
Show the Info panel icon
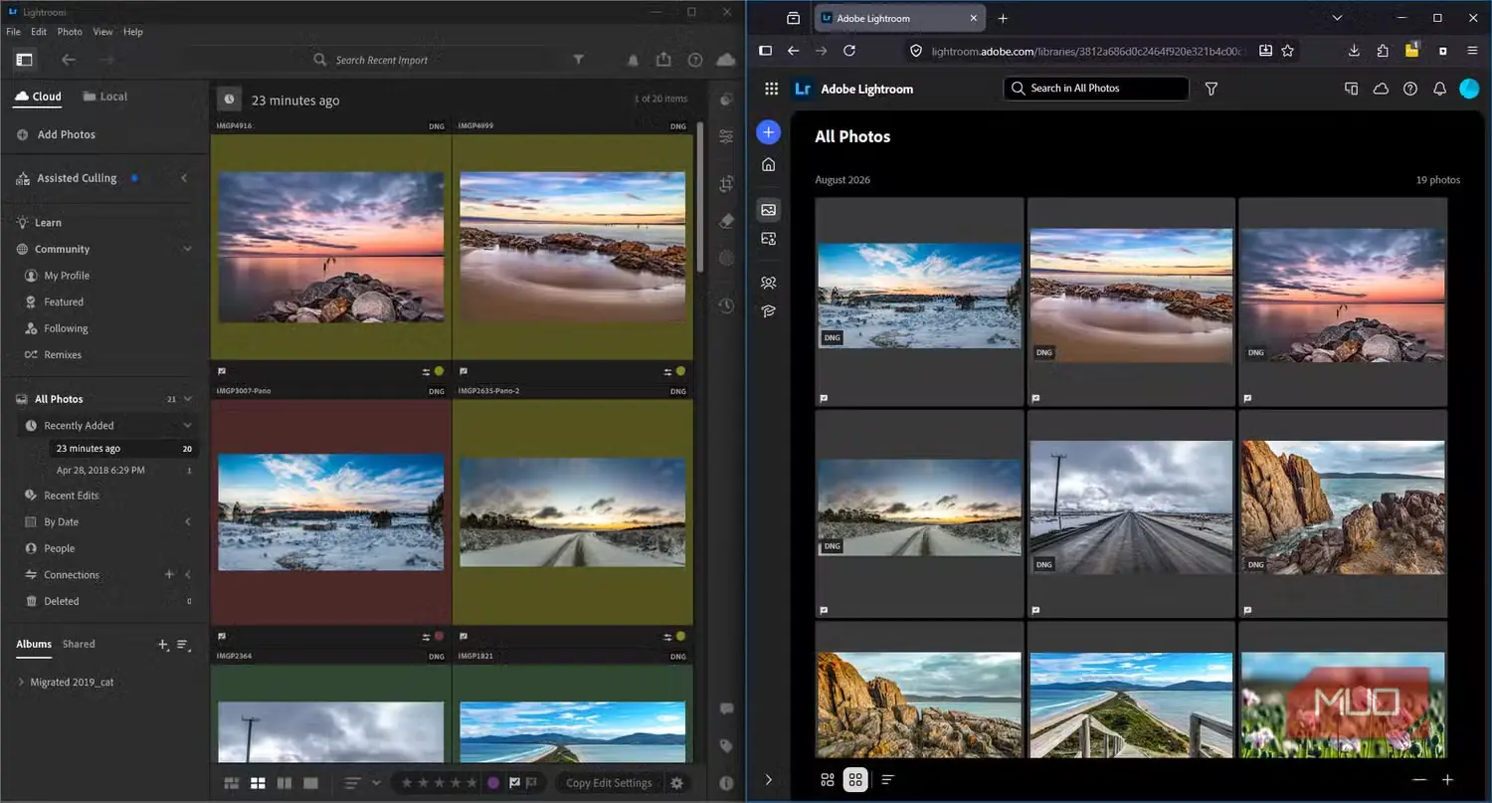(x=727, y=783)
